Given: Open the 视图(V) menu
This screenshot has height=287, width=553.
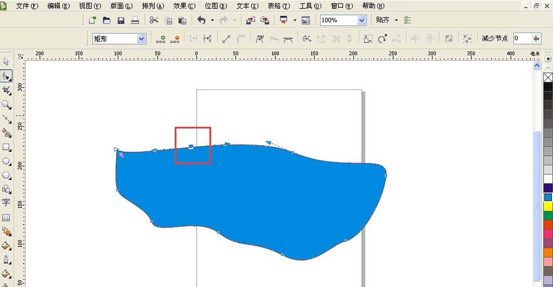Looking at the screenshot, I should pos(90,6).
